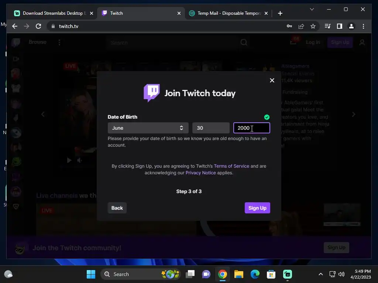Open Task View on taskbar
Viewport: 378px width, 283px height.
pos(190,274)
